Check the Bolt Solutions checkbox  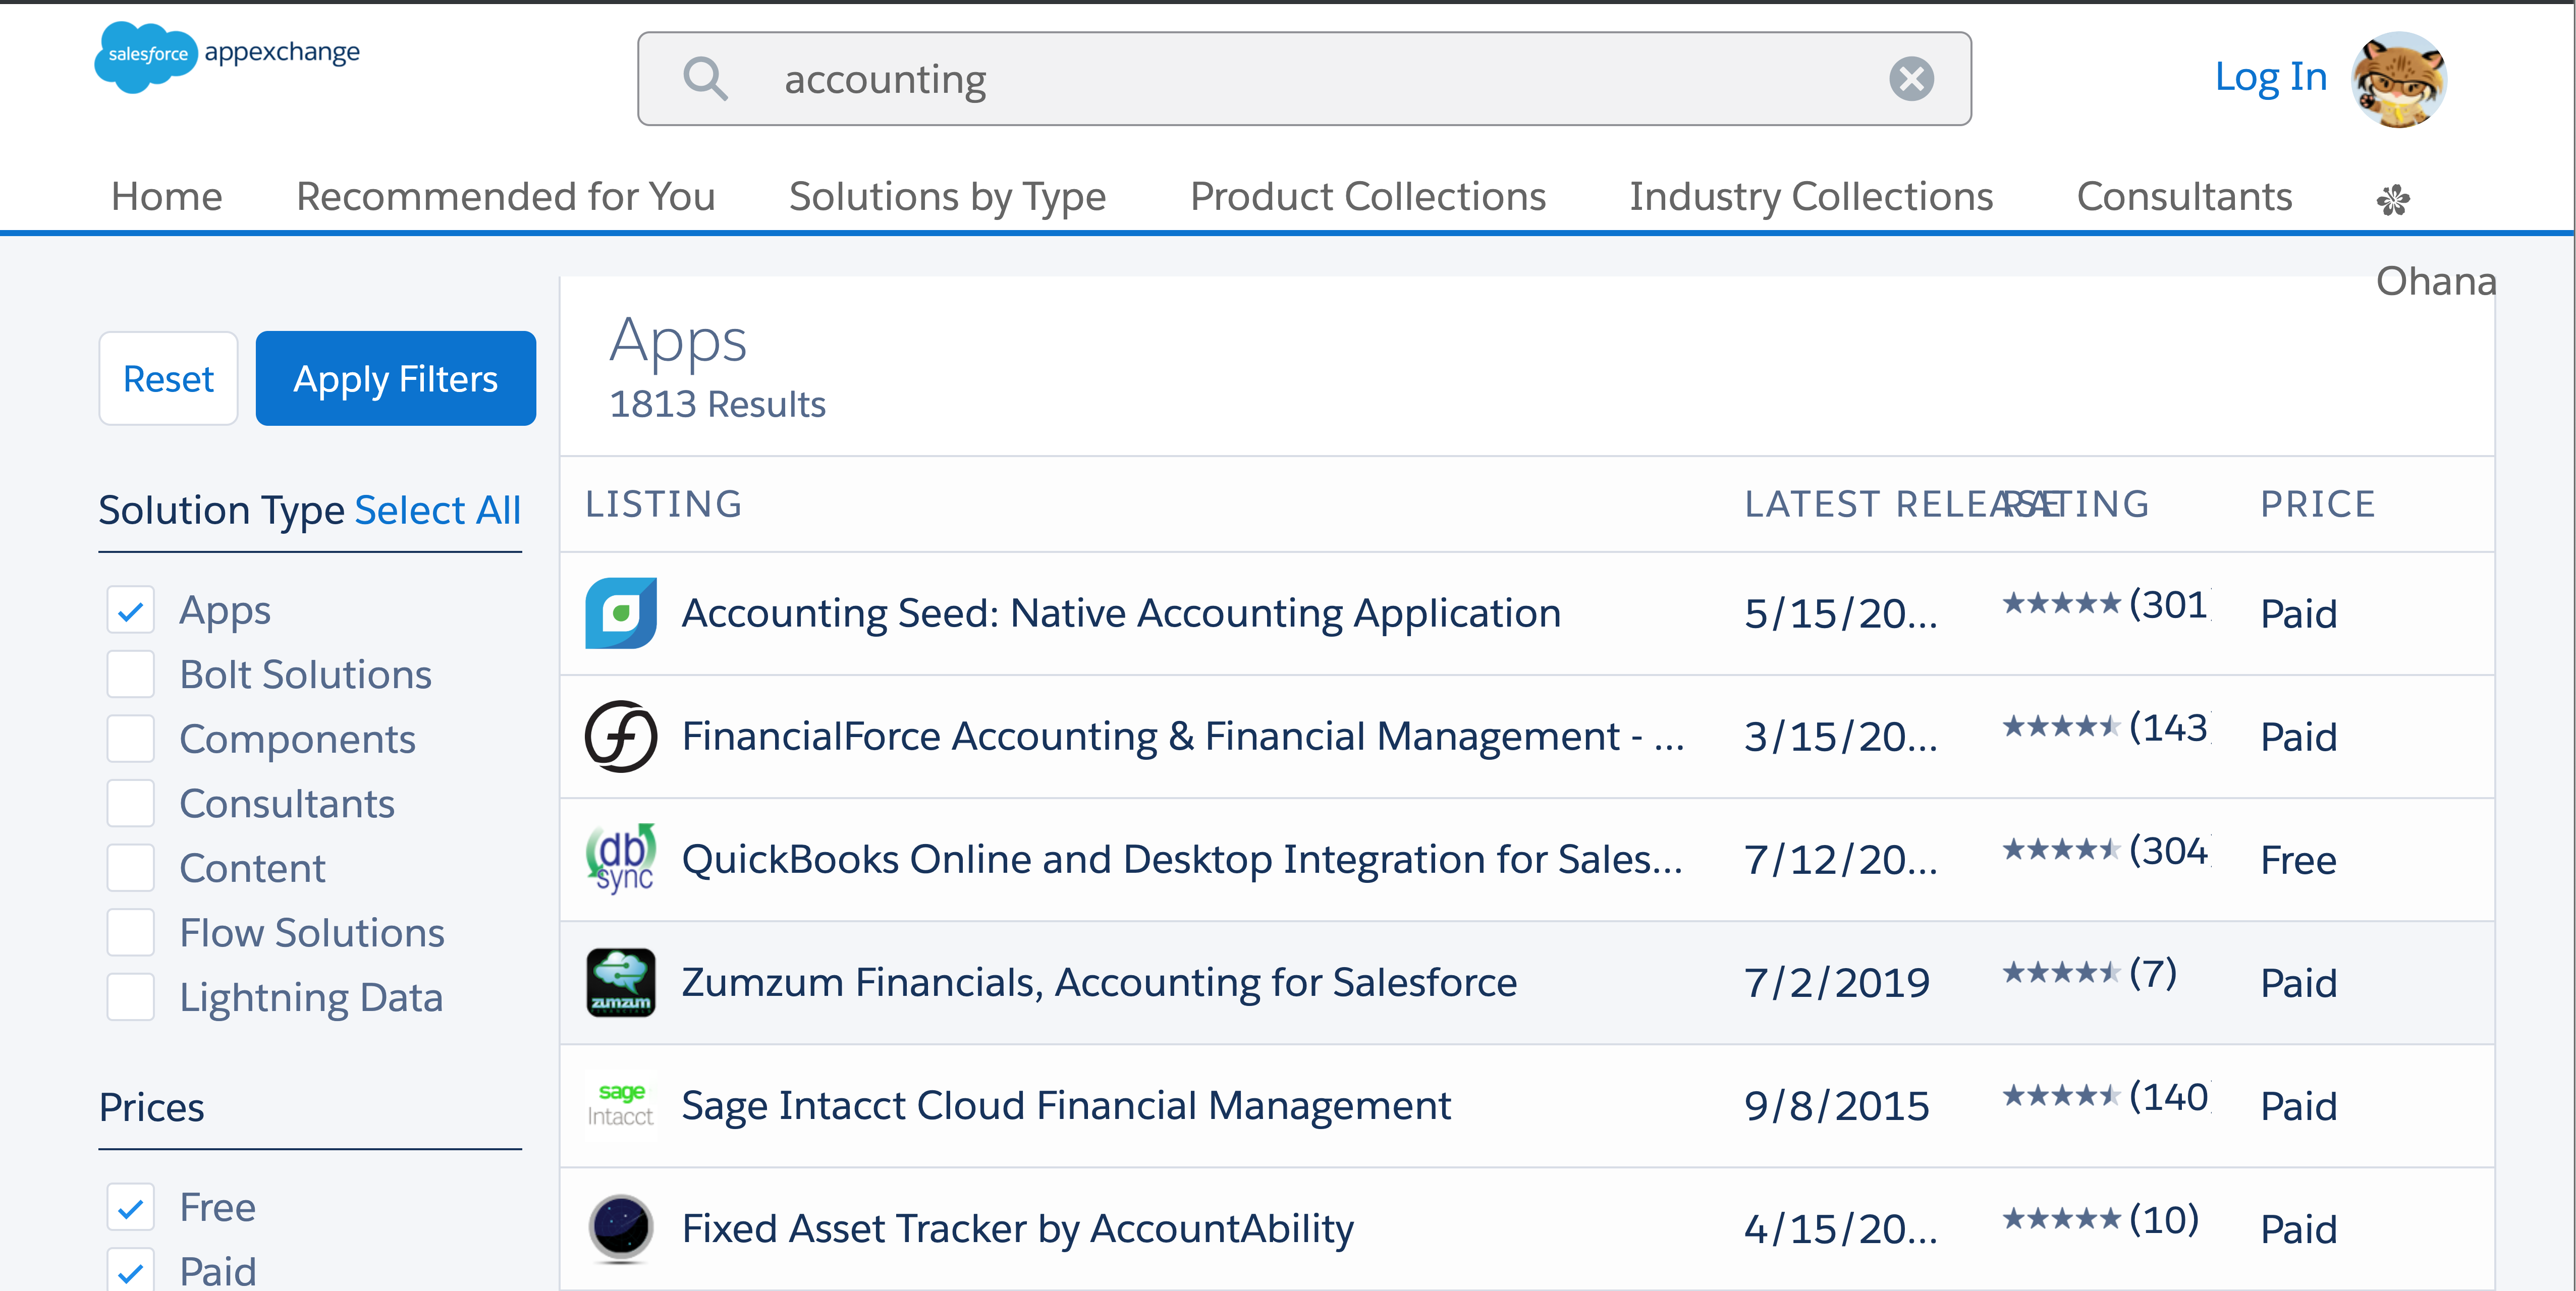(x=131, y=674)
